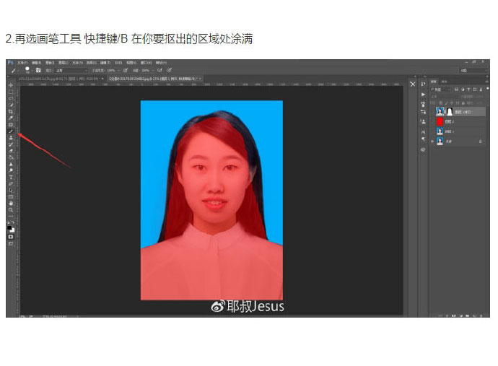This screenshot has width=498, height=366.
Task: Open the Paragraph panel icon
Action: click(423, 139)
